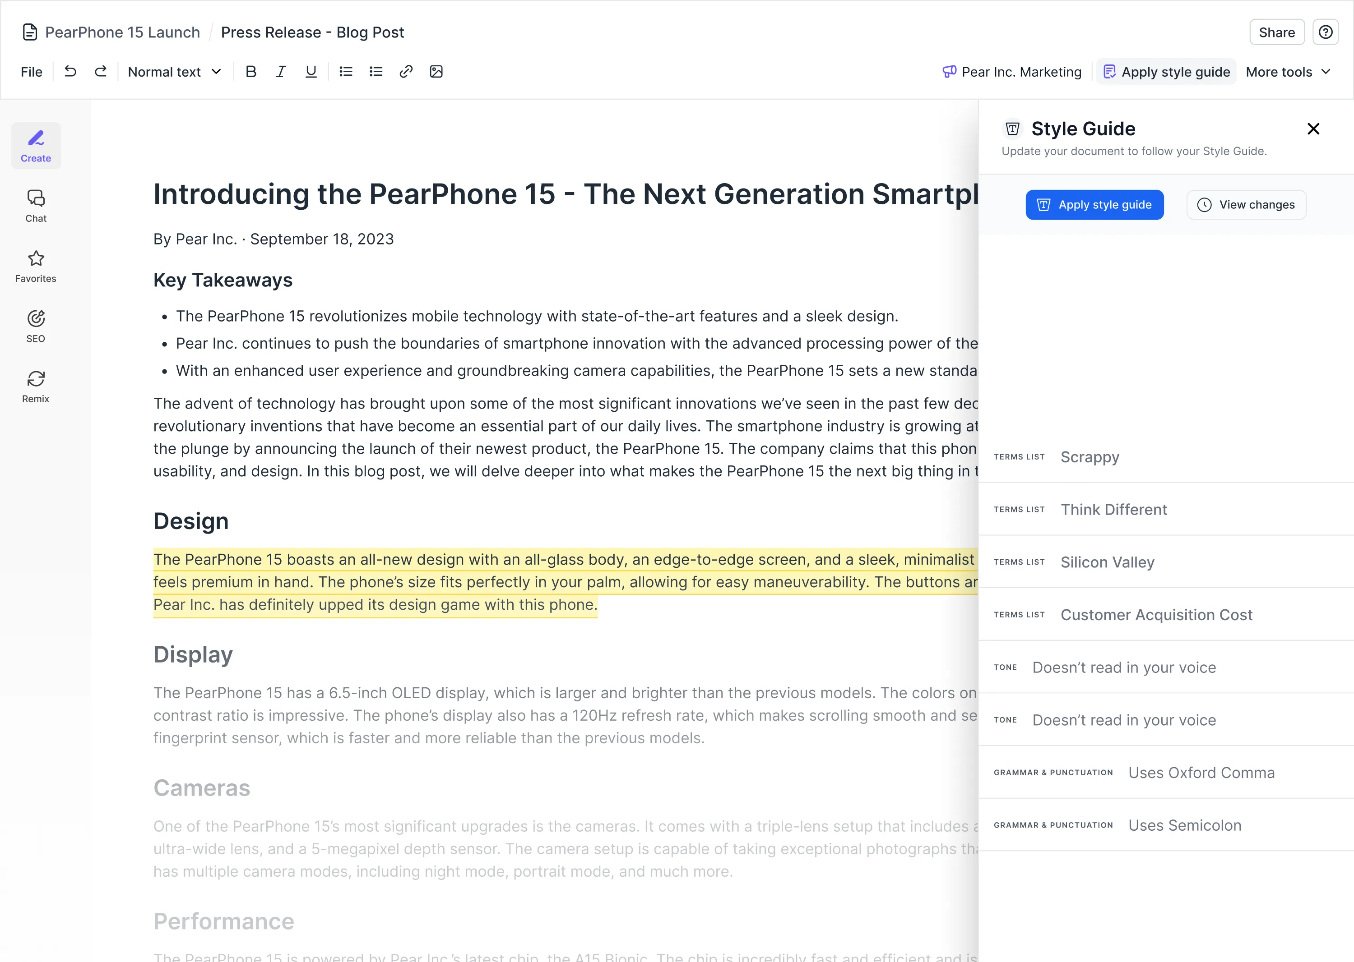The width and height of the screenshot is (1354, 962).
Task: Insert a link with the chain icon
Action: (x=406, y=72)
